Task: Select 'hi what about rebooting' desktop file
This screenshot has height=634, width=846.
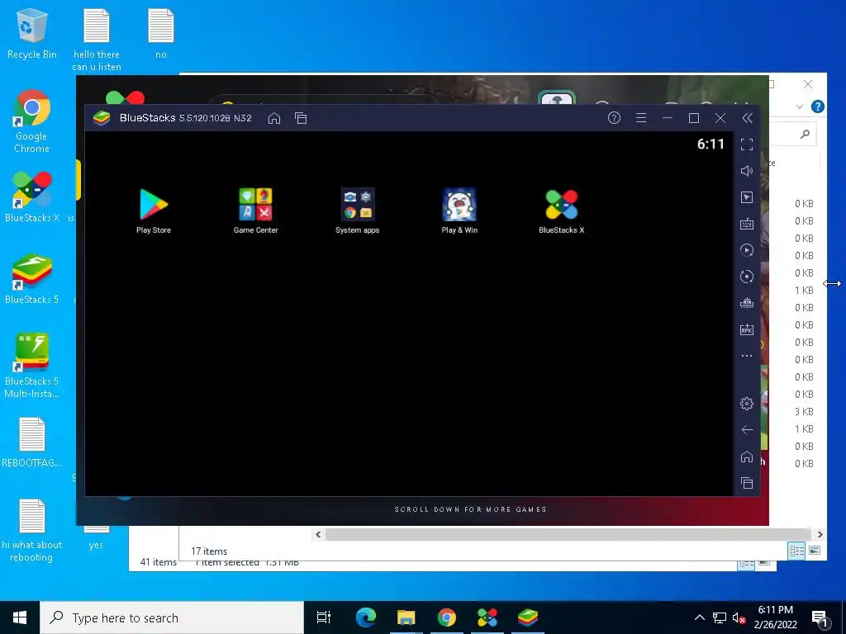Action: 31,531
